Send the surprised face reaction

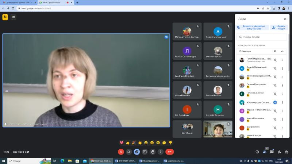(152, 142)
